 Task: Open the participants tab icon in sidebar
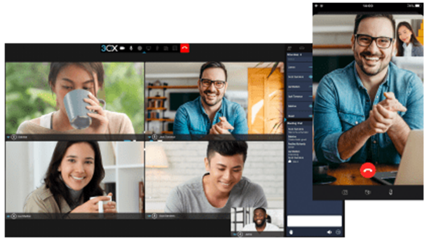point(289,48)
